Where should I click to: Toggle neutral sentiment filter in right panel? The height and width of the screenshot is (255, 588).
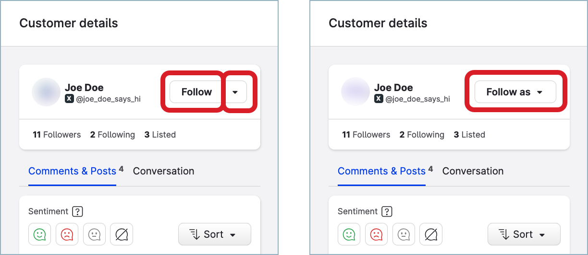click(404, 234)
